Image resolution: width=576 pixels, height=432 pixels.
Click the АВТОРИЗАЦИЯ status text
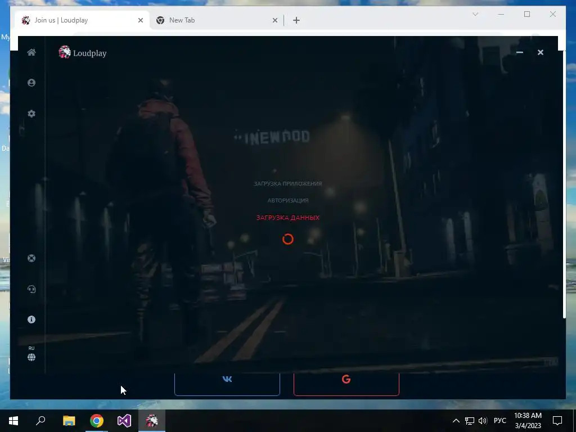tap(288, 201)
